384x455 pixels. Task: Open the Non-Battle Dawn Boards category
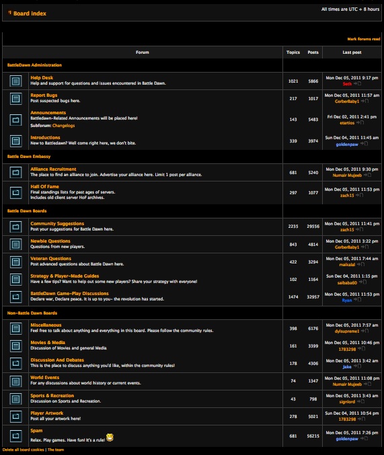(32, 313)
